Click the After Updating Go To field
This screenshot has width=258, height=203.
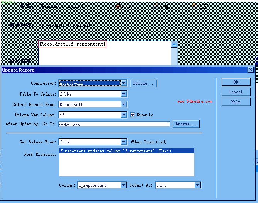click(x=114, y=125)
